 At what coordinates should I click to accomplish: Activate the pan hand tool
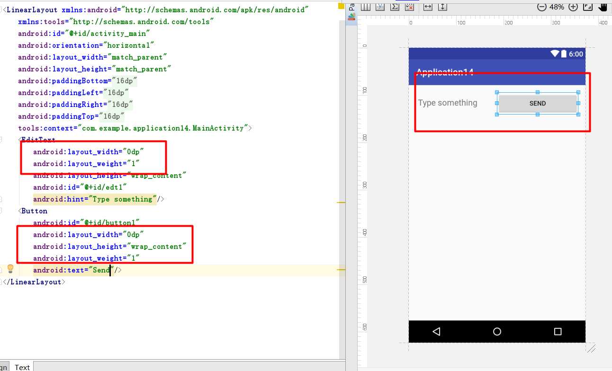coord(603,7)
